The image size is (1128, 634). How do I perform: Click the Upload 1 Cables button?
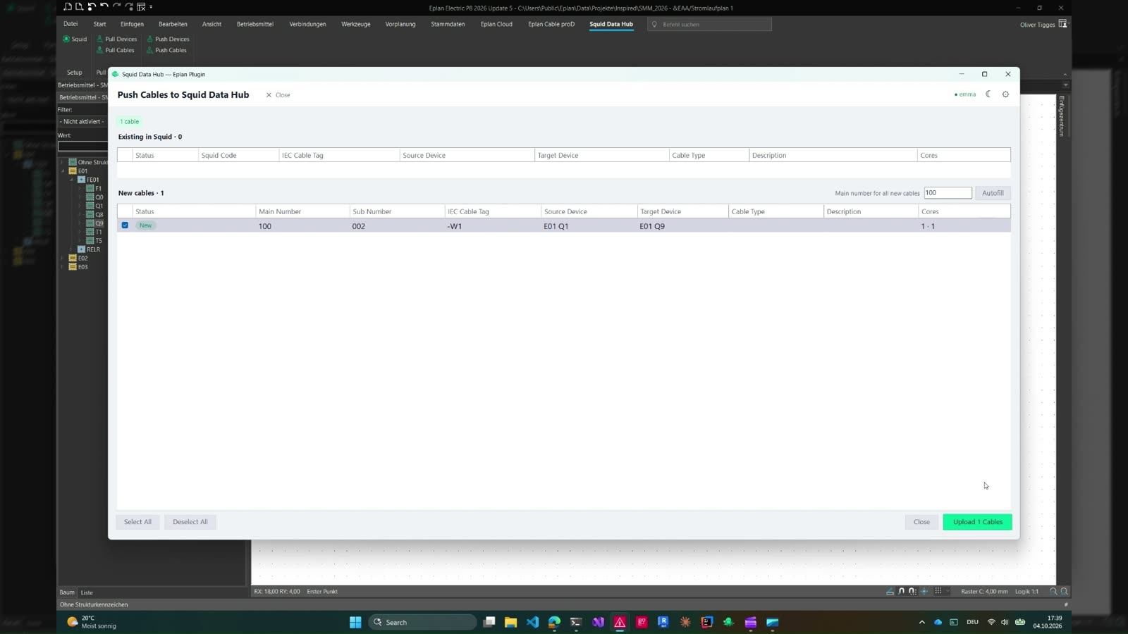pyautogui.click(x=977, y=522)
